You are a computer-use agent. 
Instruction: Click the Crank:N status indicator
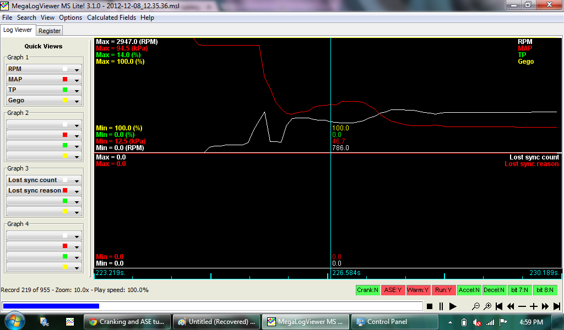pyautogui.click(x=367, y=290)
